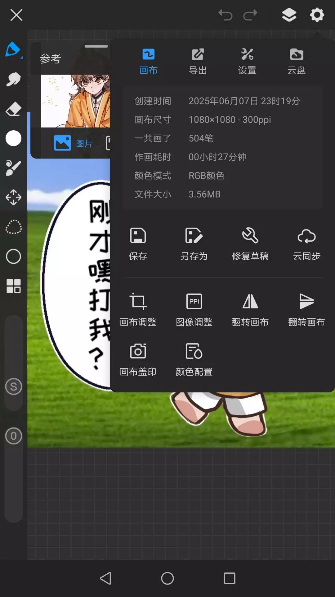The image size is (335, 597).
Task: Open the white color swatch
Action: click(13, 138)
